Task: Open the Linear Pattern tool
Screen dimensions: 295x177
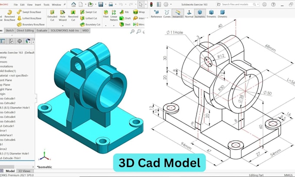Action: coord(114,16)
